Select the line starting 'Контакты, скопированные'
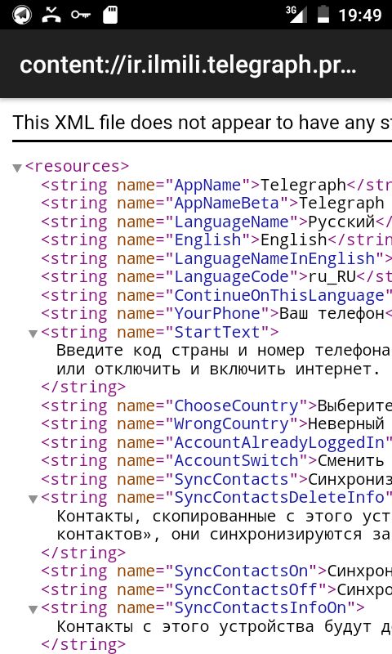 224,517
